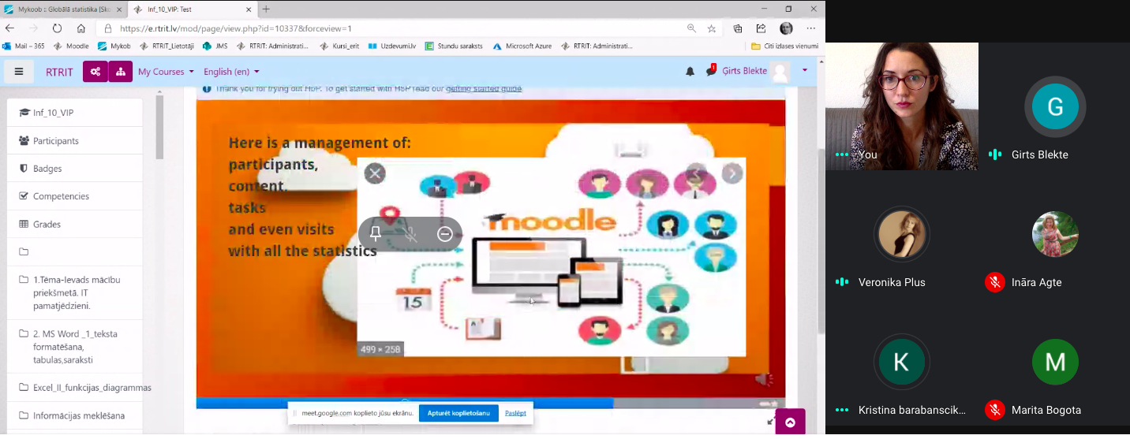The height and width of the screenshot is (439, 1130).
Task: Open the JMS bookmark
Action: pos(215,46)
